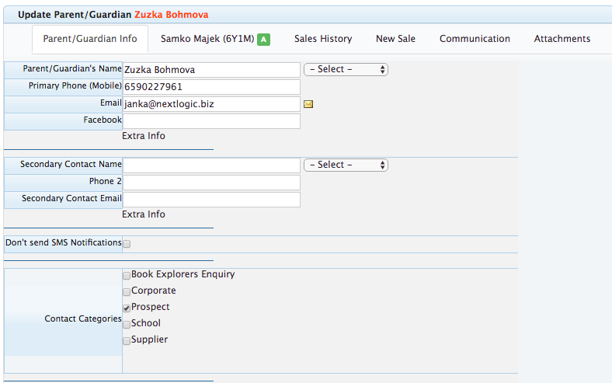Switch to Communication tab
The height and width of the screenshot is (383, 612).
[475, 39]
